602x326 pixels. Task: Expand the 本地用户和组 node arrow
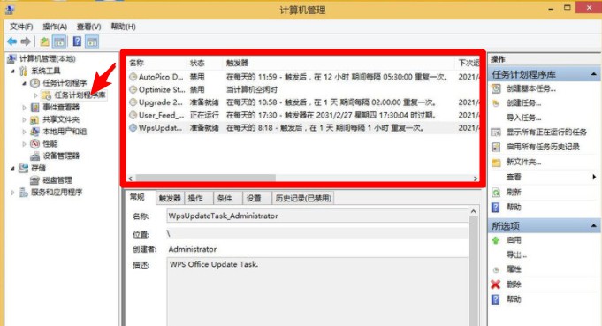[24, 132]
